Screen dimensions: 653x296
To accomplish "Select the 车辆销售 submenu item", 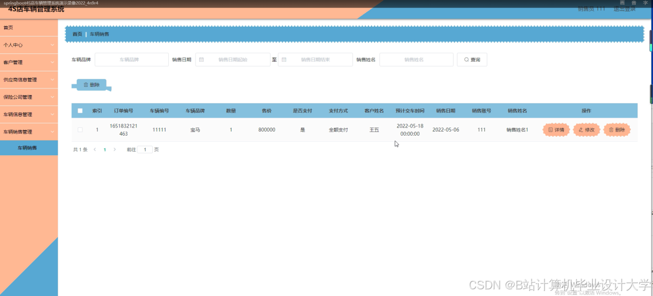I will point(29,148).
